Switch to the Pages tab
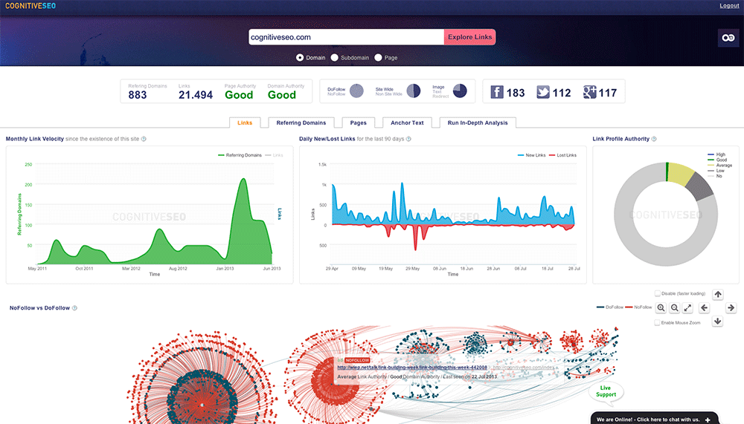Viewport: 744px width, 424px height. coord(359,123)
